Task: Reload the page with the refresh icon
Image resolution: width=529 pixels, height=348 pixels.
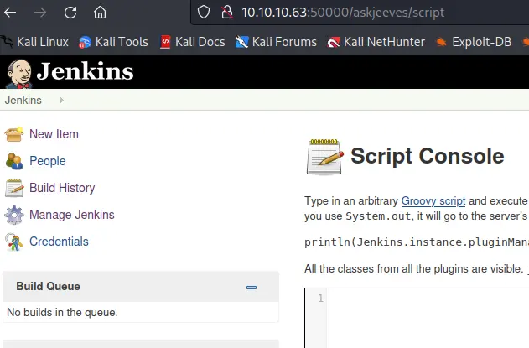Action: [70, 13]
